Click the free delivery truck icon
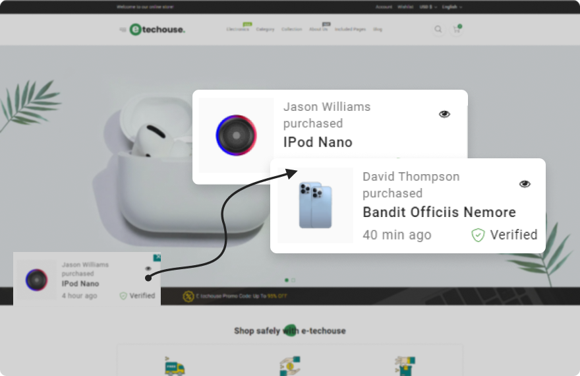 175,366
